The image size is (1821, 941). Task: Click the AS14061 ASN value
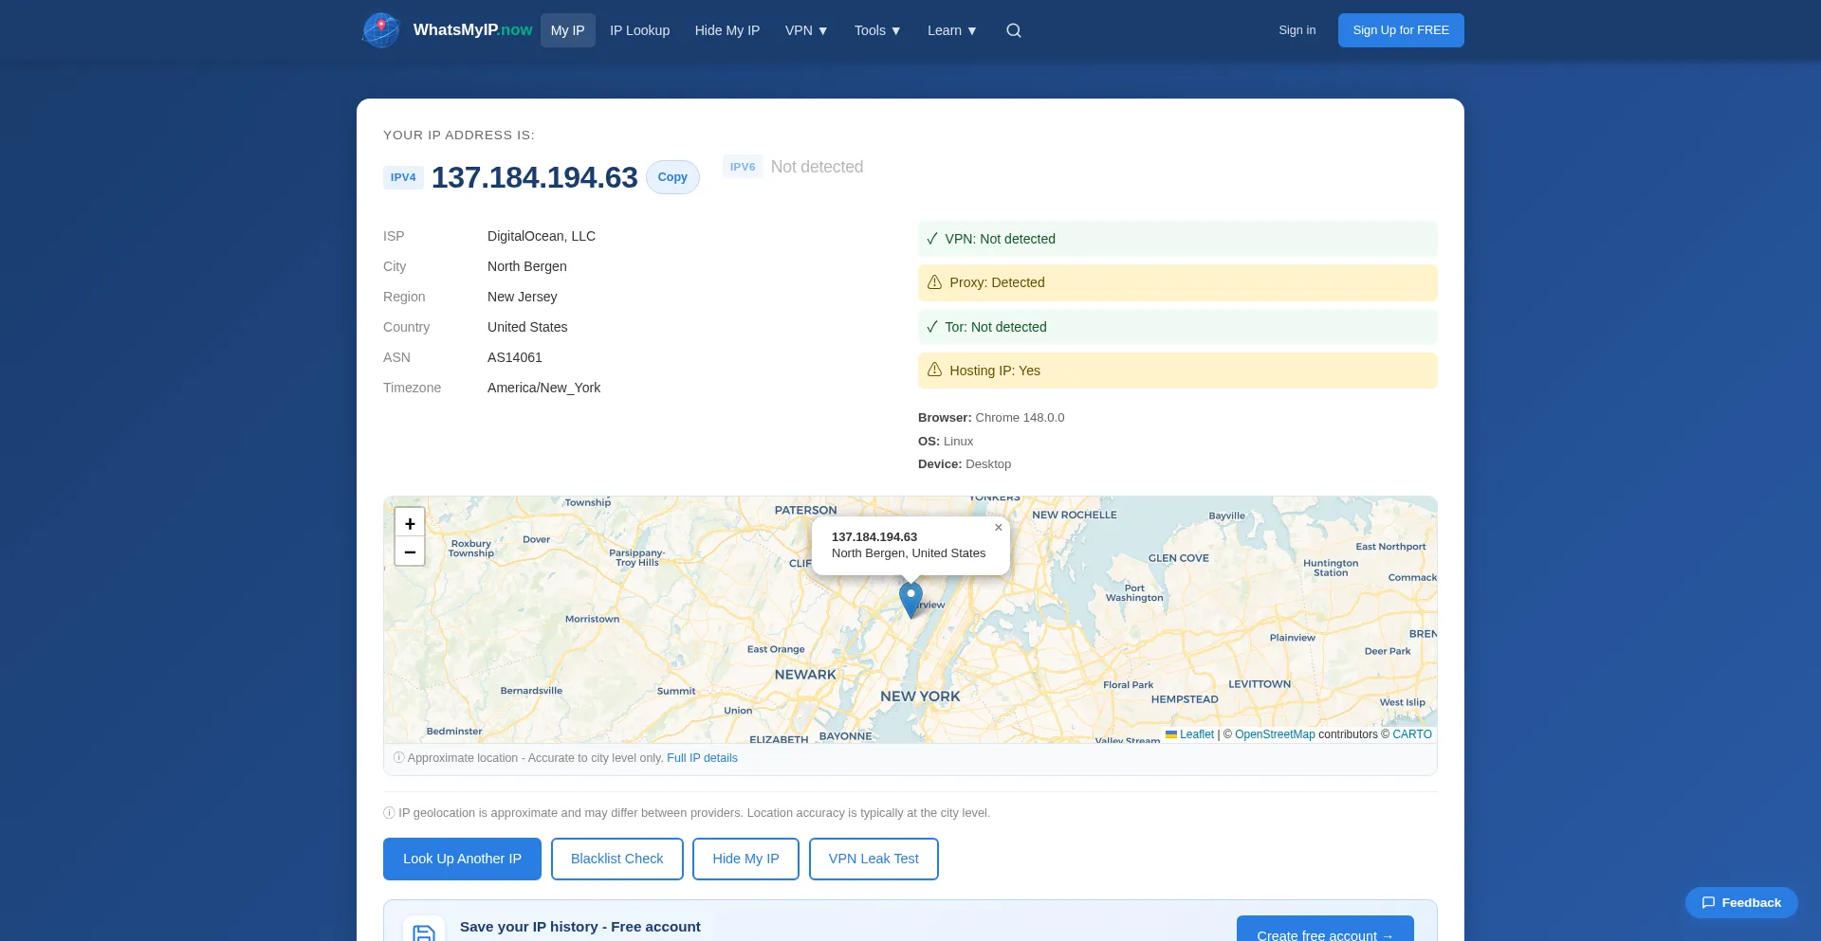pos(515,357)
